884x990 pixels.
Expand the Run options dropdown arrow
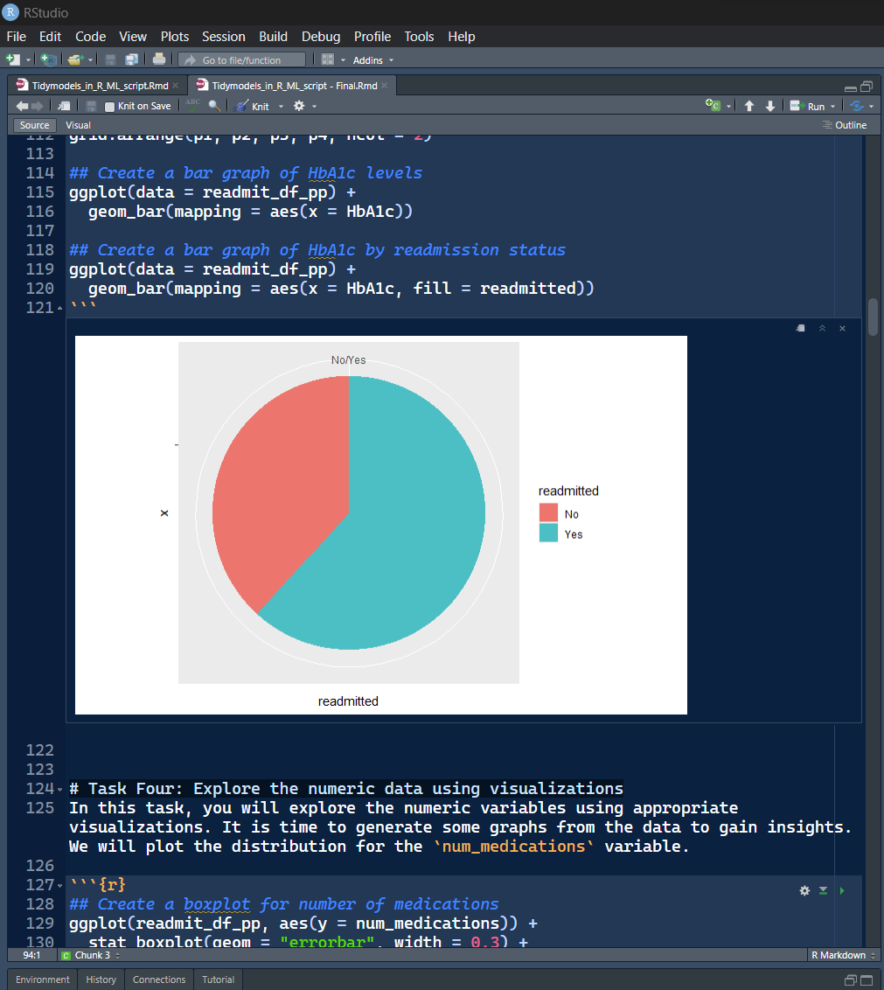point(833,107)
